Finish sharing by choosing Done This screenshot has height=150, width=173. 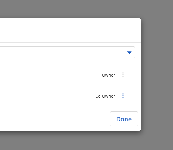point(124,119)
